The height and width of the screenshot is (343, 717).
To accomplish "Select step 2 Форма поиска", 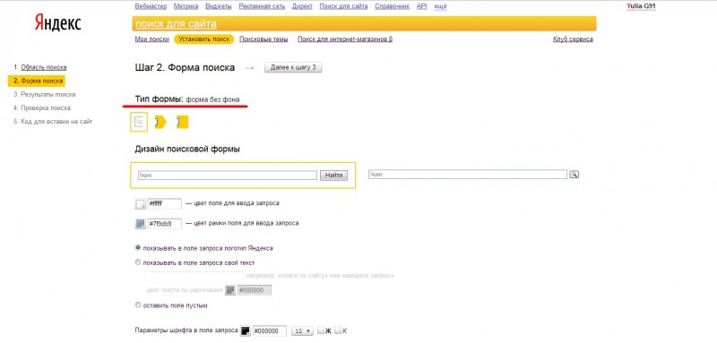I will tap(37, 81).
